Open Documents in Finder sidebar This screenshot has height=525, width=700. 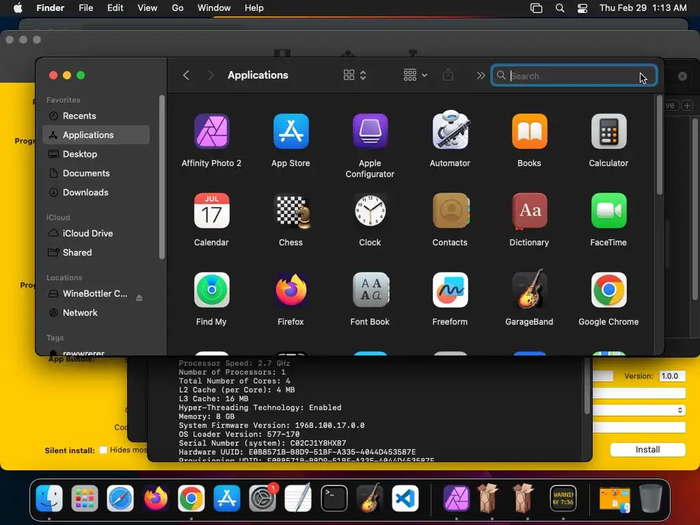pyautogui.click(x=96, y=173)
